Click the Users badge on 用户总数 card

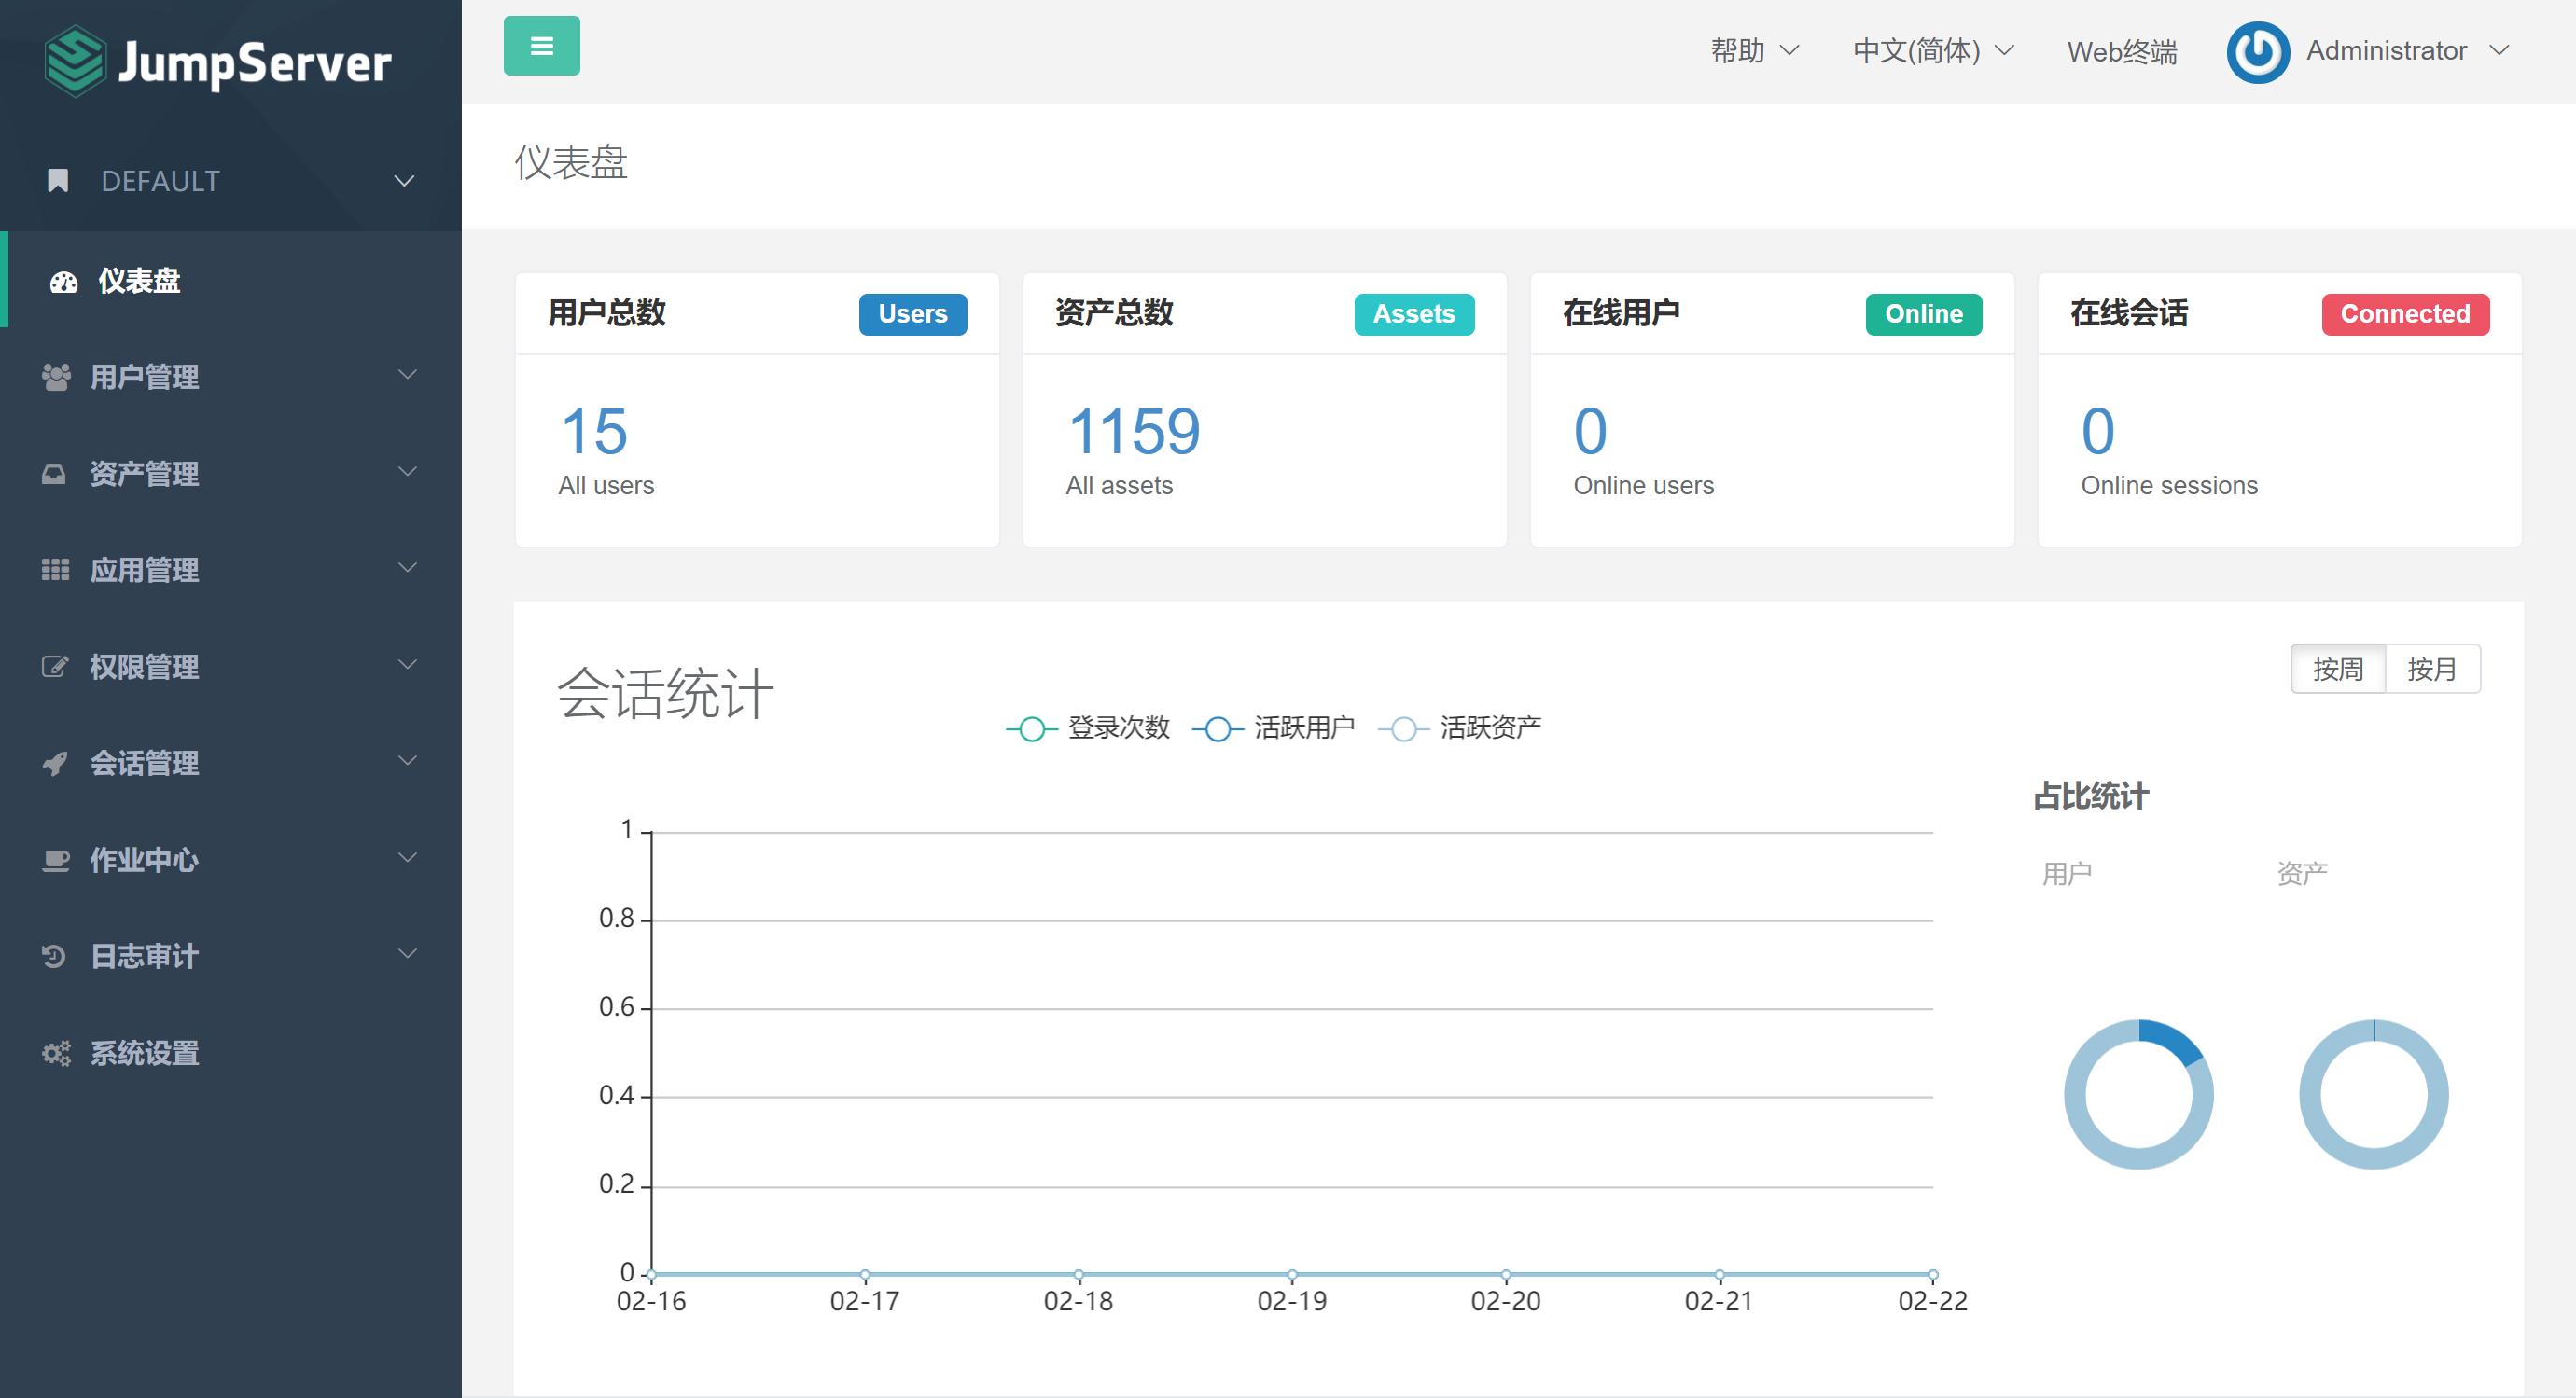click(912, 312)
